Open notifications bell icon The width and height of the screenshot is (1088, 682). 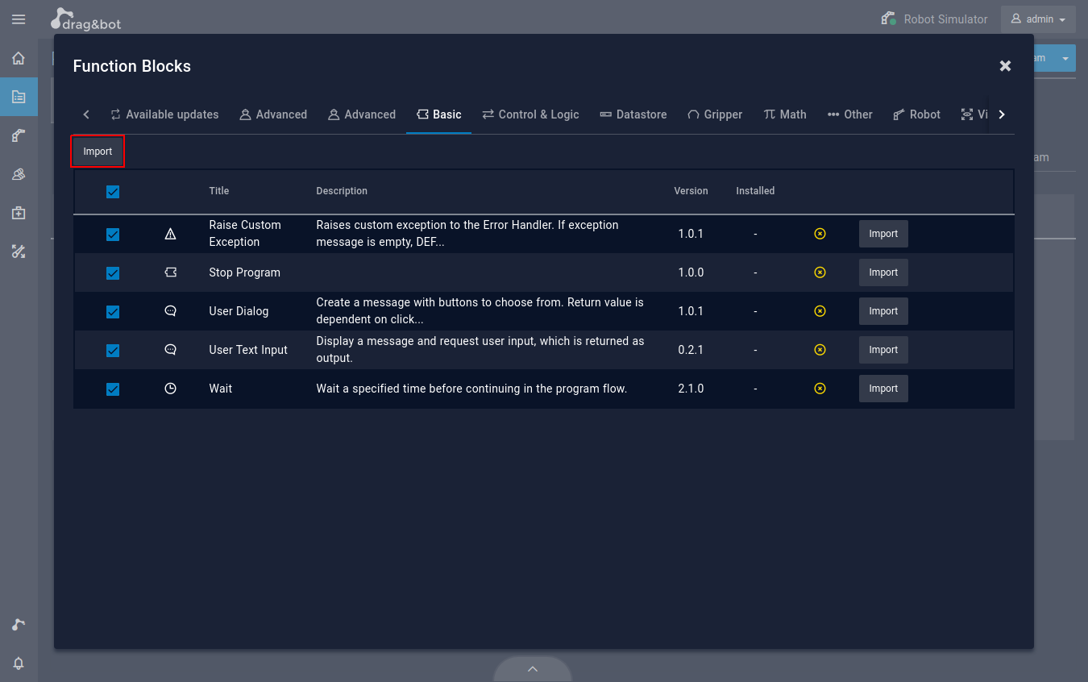[19, 663]
